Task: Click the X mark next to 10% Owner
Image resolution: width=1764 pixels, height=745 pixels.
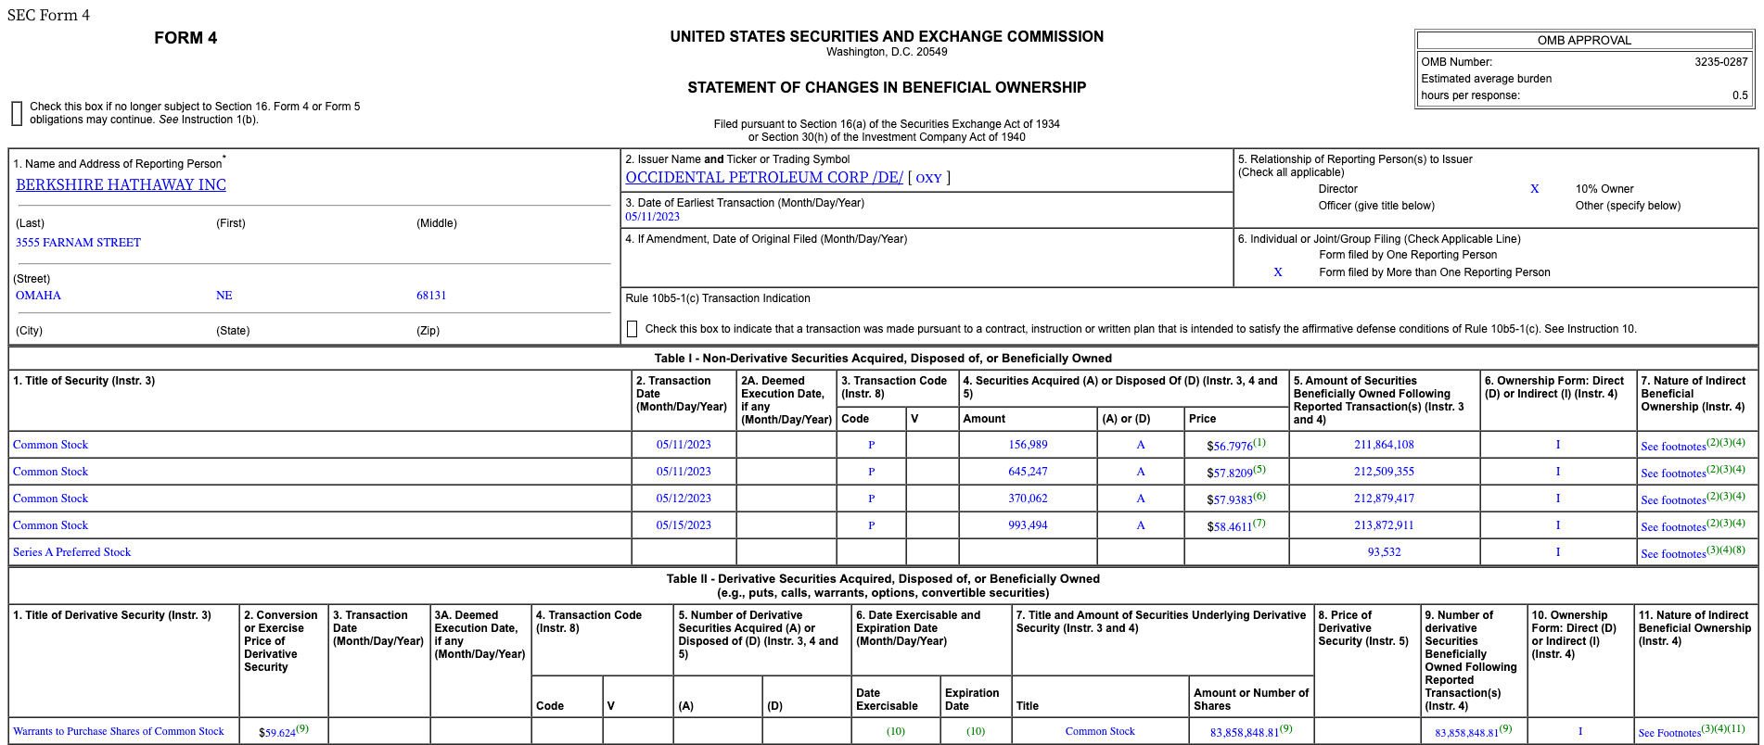Action: (x=1534, y=189)
